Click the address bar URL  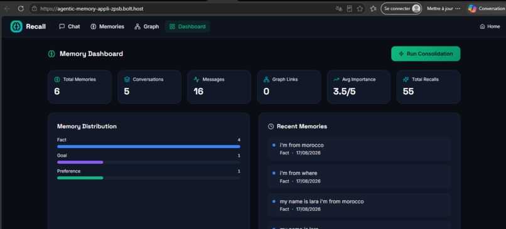[92, 9]
